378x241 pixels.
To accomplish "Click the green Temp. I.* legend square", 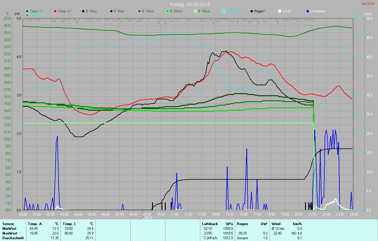I will (x=27, y=11).
